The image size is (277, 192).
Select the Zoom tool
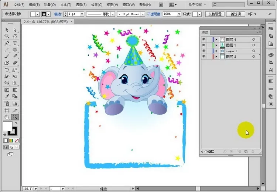[x=15, y=117]
